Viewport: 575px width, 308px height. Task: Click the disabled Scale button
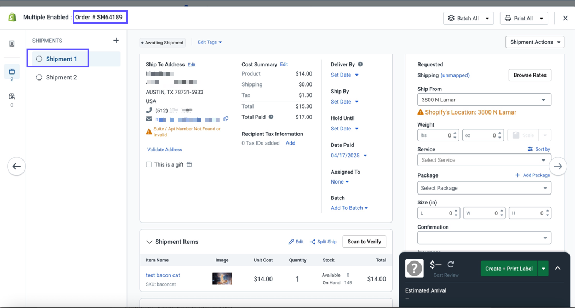[x=524, y=135]
